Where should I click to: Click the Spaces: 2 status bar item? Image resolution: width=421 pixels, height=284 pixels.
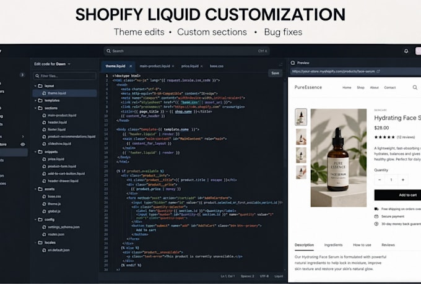[247, 276]
